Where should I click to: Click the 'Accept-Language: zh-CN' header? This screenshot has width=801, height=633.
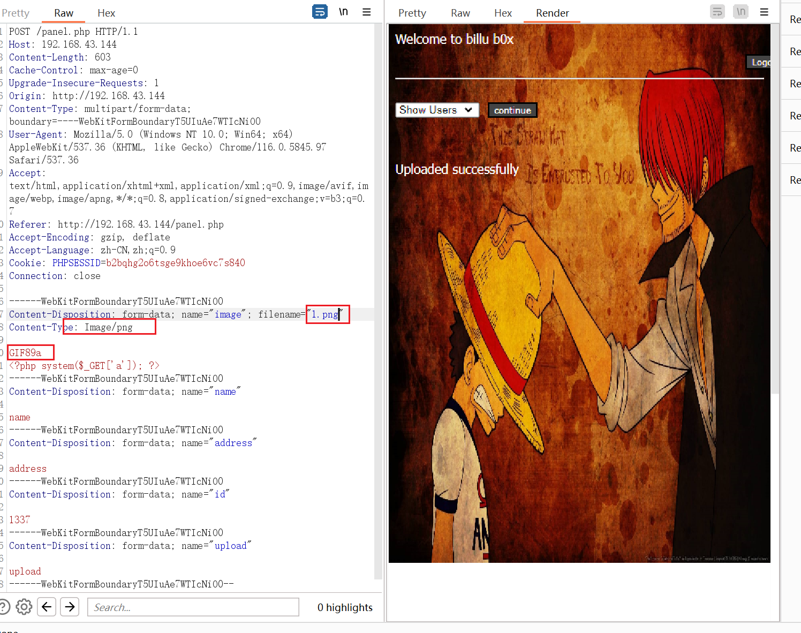click(x=92, y=250)
